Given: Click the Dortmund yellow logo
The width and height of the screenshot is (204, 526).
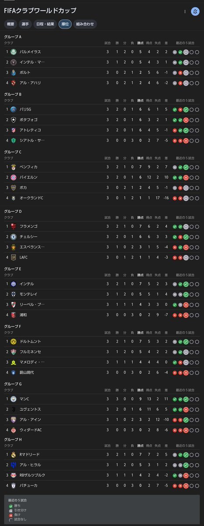Looking at the screenshot, I should tap(14, 341).
